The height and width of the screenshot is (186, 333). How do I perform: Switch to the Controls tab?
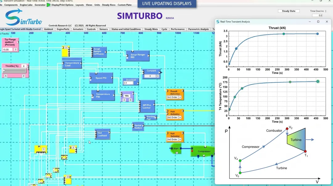(x=91, y=29)
